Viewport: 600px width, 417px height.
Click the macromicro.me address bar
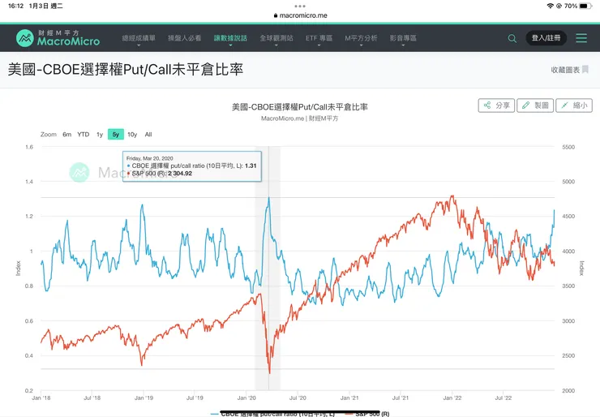coord(300,15)
